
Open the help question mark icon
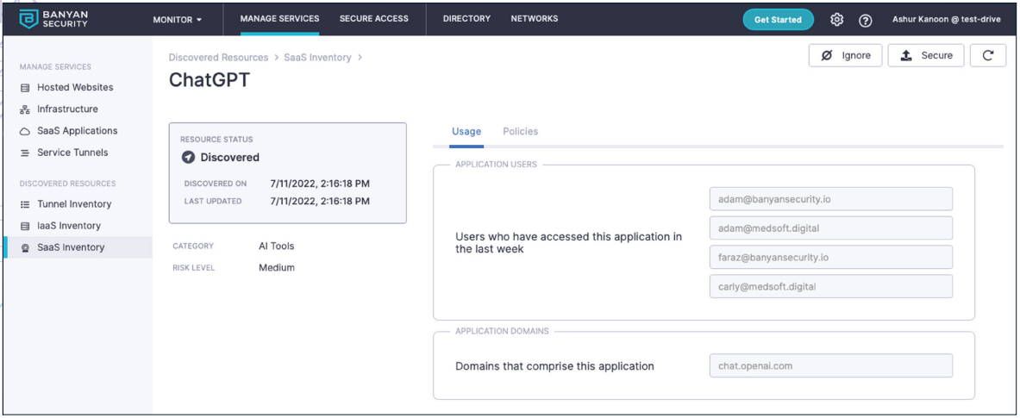coord(865,20)
